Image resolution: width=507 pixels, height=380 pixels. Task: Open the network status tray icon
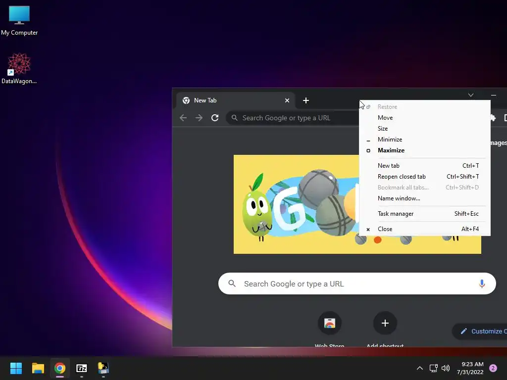point(433,368)
